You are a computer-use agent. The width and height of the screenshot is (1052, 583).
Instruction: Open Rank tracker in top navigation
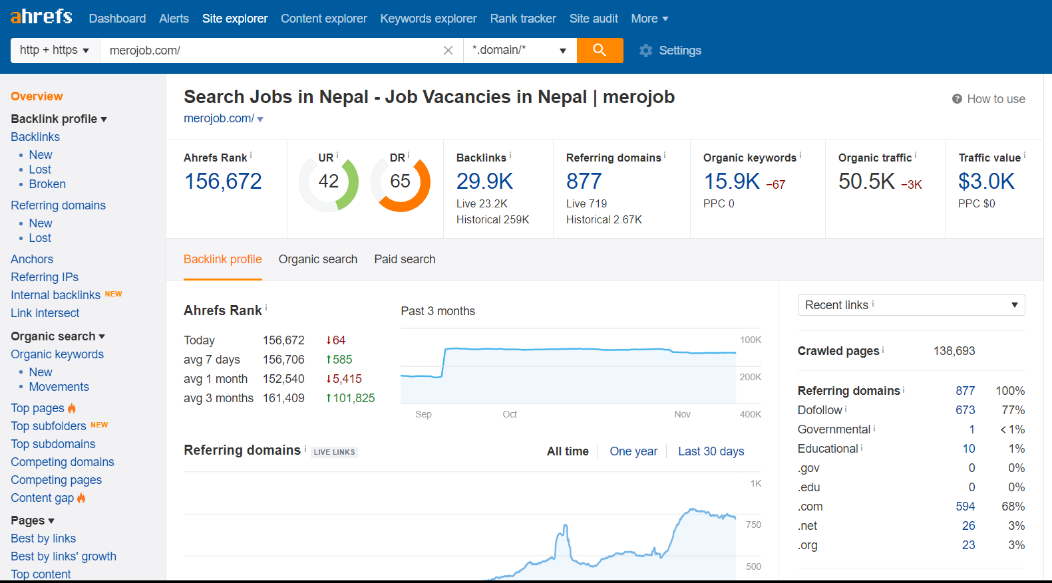[x=523, y=19]
